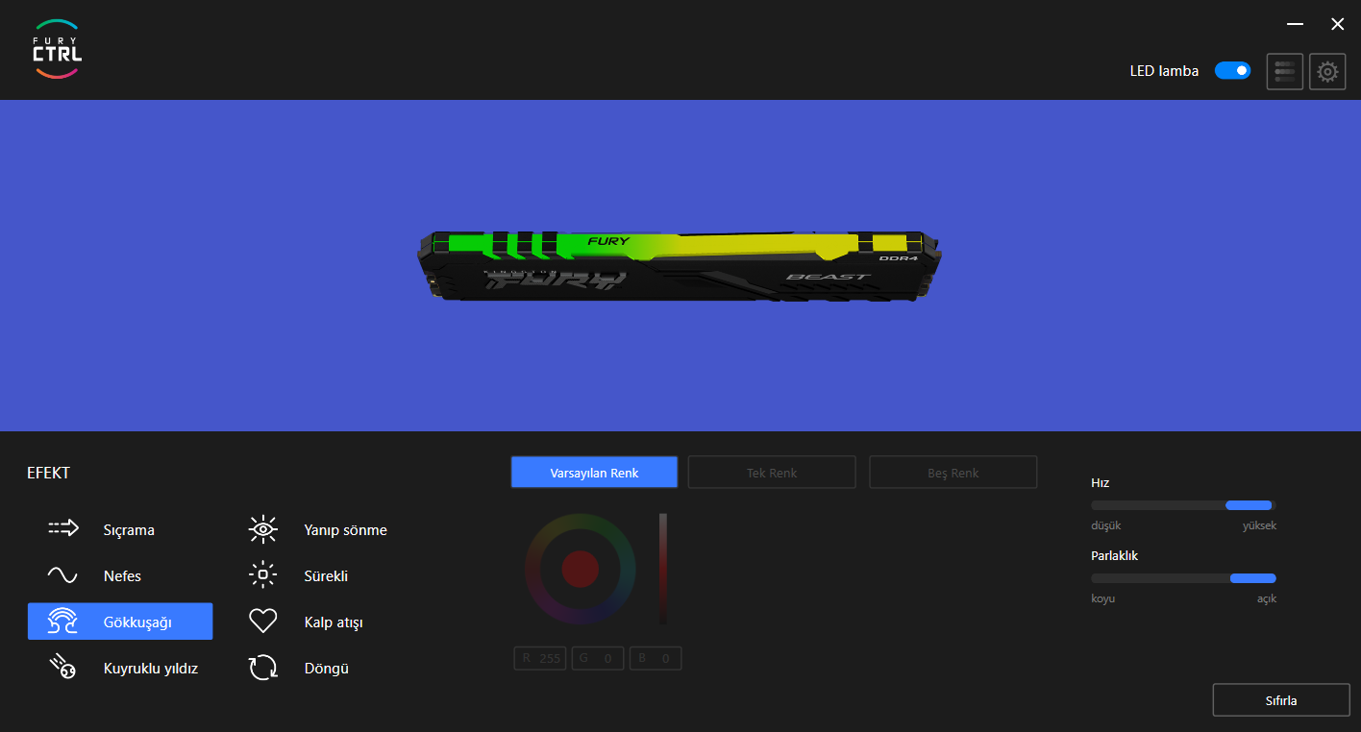Image resolution: width=1361 pixels, height=732 pixels.
Task: Click the "yüksek" label under Hız
Action: point(1259,525)
